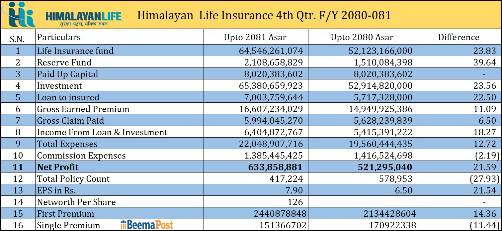Select the Life Insurance fund cell
This screenshot has height=231, width=502.
75,51
